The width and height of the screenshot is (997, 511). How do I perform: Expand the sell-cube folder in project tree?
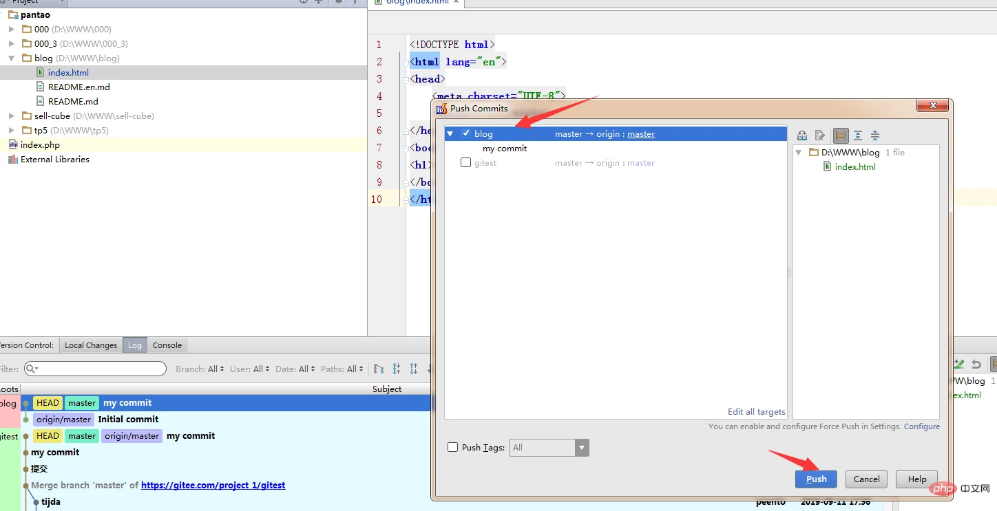12,116
